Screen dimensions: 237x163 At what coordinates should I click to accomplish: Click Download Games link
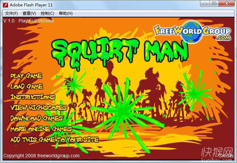[37, 118]
